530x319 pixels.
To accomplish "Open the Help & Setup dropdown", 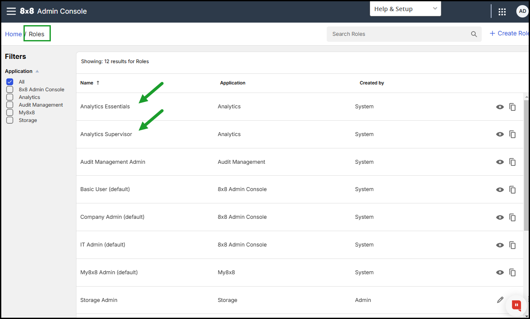I will pos(405,9).
